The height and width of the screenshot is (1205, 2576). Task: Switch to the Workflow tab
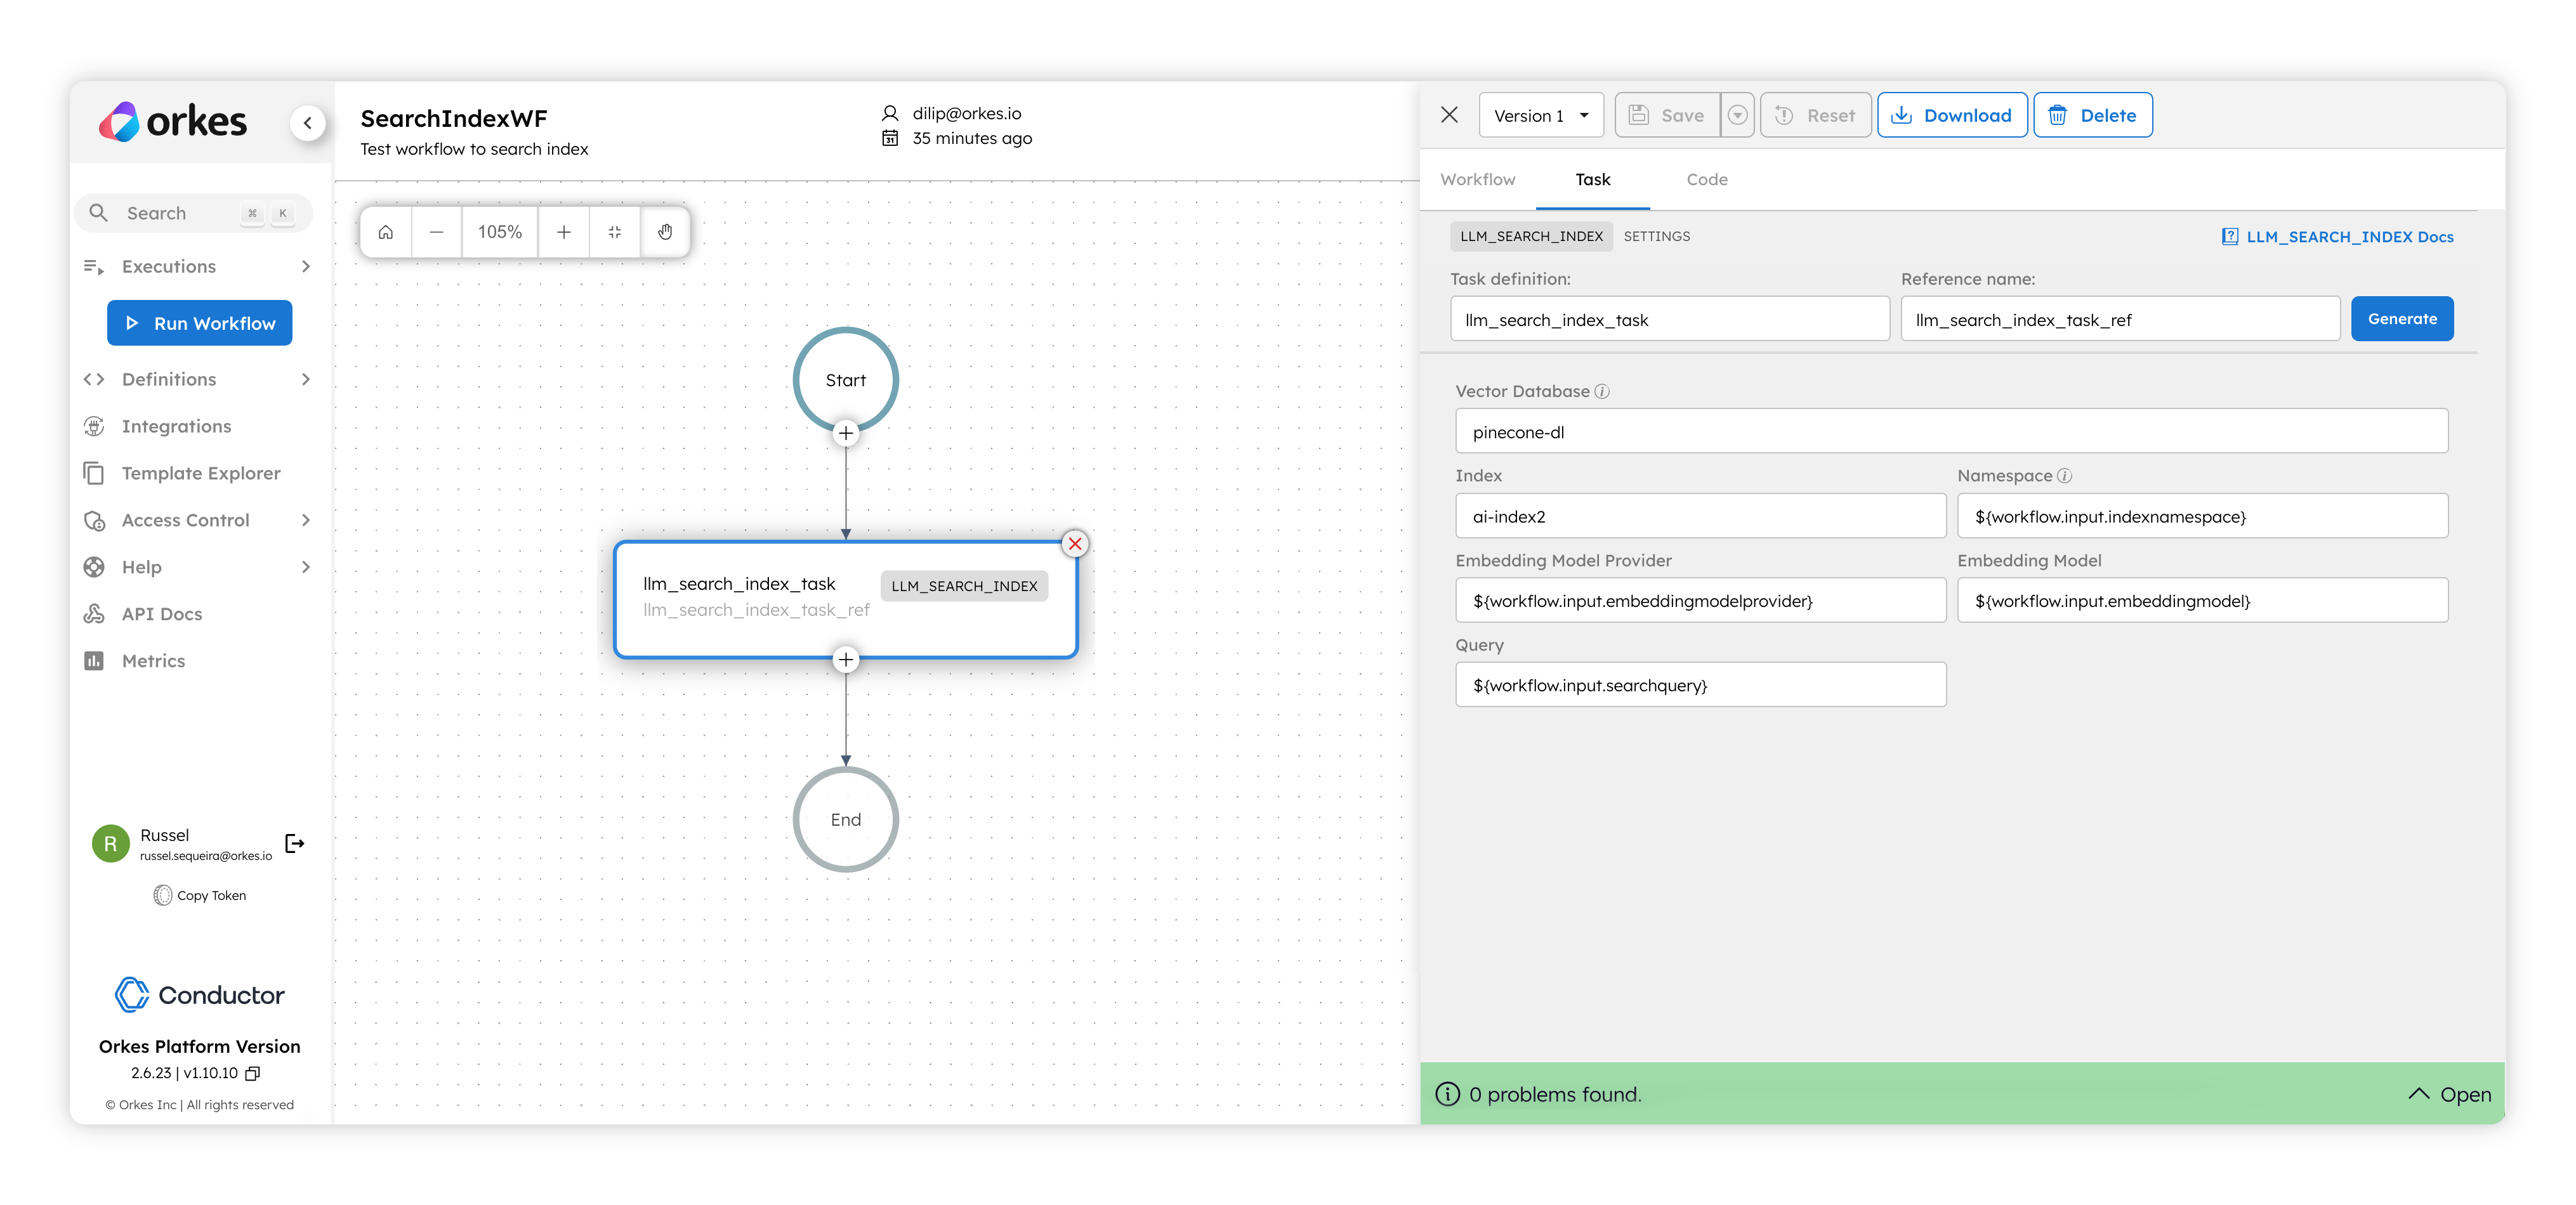tap(1477, 180)
